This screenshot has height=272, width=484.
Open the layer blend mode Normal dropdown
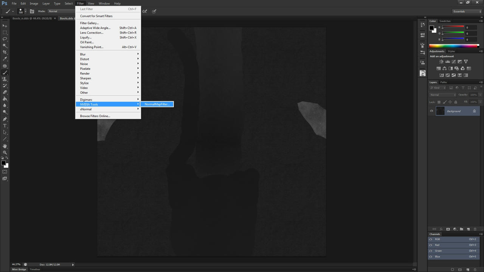coord(443,95)
